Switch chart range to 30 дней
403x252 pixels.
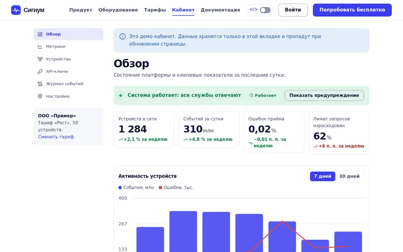(x=349, y=176)
